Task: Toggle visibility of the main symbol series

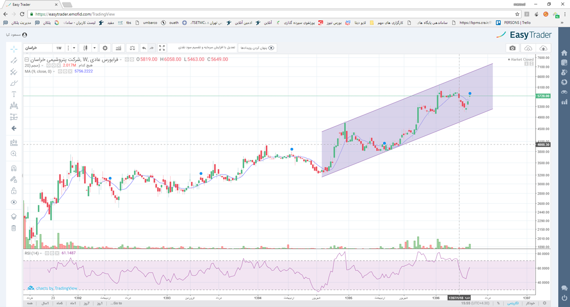Action: tap(127, 59)
